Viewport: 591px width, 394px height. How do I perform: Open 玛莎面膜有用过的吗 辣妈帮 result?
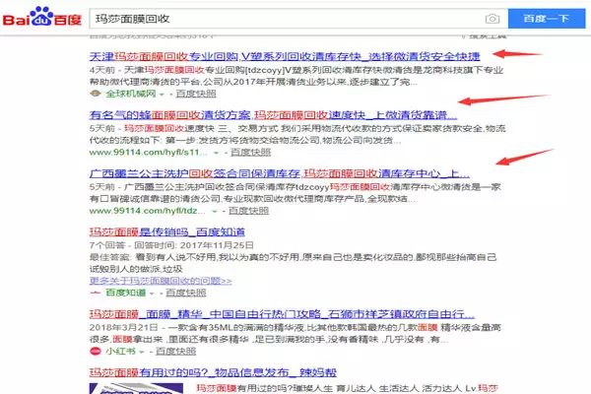(x=213, y=372)
